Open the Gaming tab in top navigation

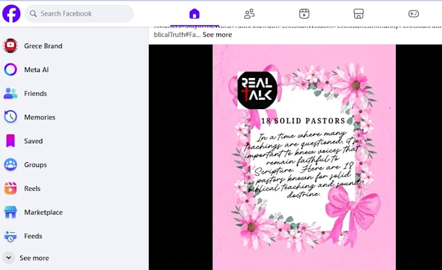(x=413, y=14)
